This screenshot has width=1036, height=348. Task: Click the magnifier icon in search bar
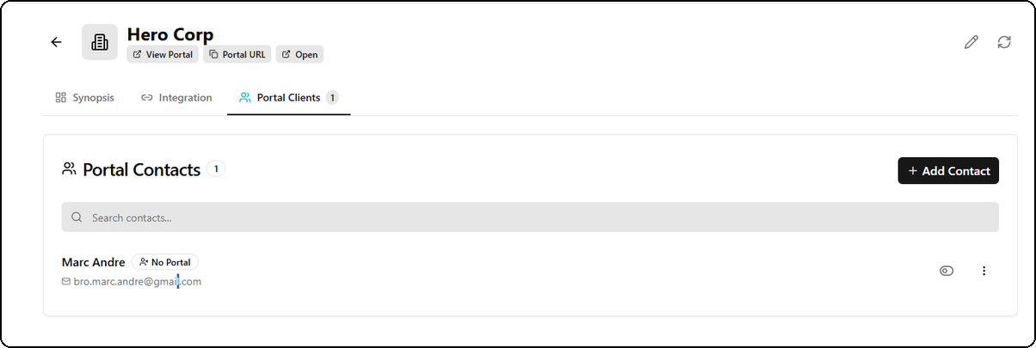[x=77, y=217]
